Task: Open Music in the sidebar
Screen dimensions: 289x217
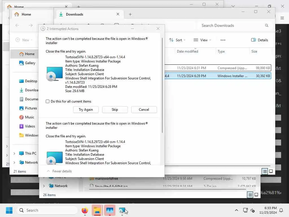Action: 27,117
